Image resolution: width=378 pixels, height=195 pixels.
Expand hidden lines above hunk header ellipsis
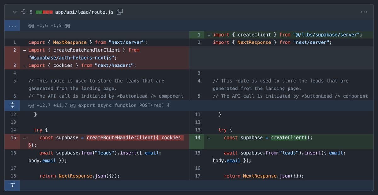12,26
